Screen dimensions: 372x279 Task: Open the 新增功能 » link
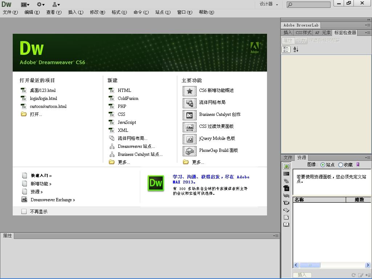[41, 184]
